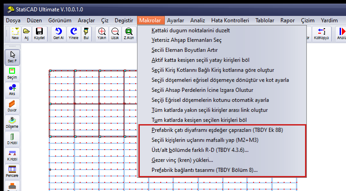
Task: Redo with the Yinele icon
Action: 73,34
